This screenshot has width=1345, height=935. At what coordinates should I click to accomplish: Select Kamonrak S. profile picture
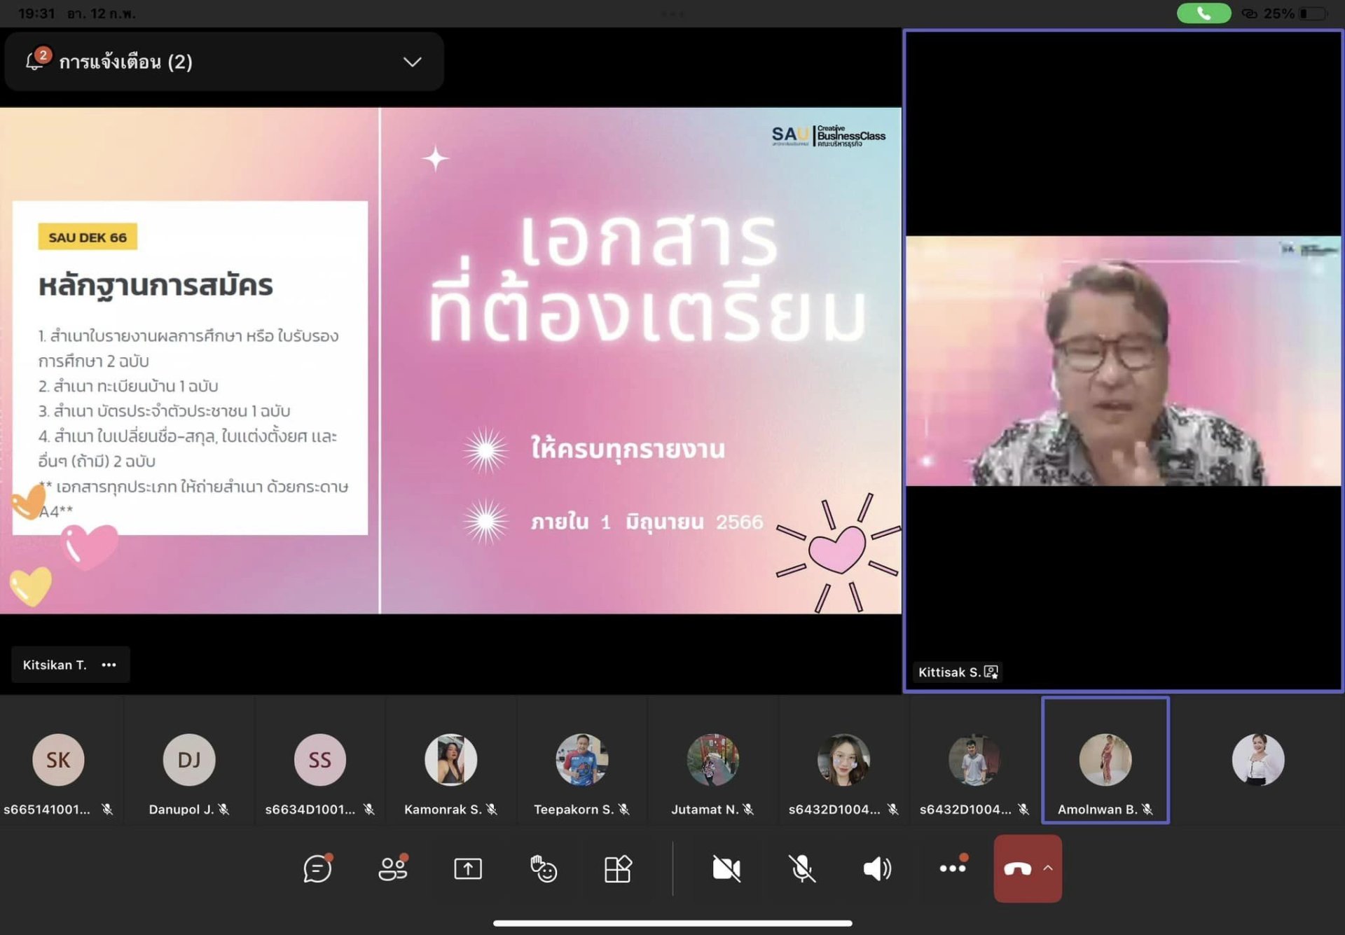(x=451, y=760)
